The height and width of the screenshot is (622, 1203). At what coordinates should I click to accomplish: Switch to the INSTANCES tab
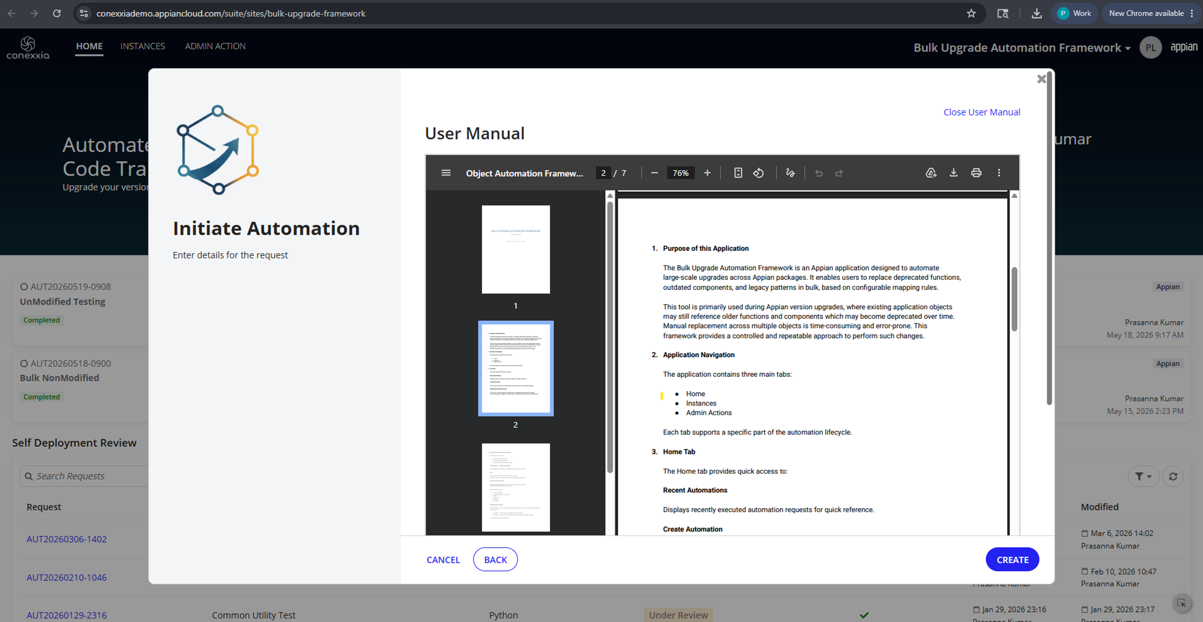143,46
